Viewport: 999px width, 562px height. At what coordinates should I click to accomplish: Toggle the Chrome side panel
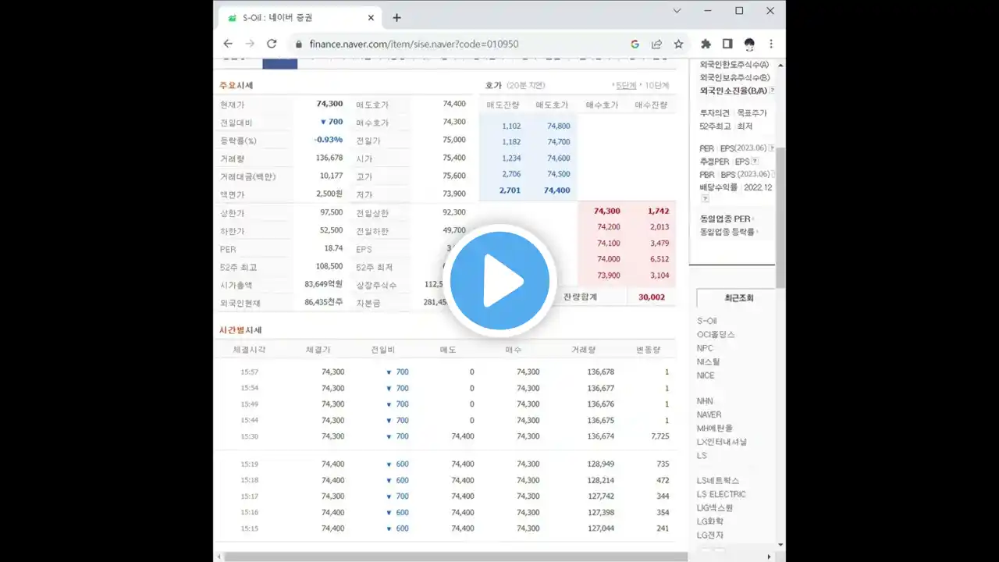[x=727, y=44]
